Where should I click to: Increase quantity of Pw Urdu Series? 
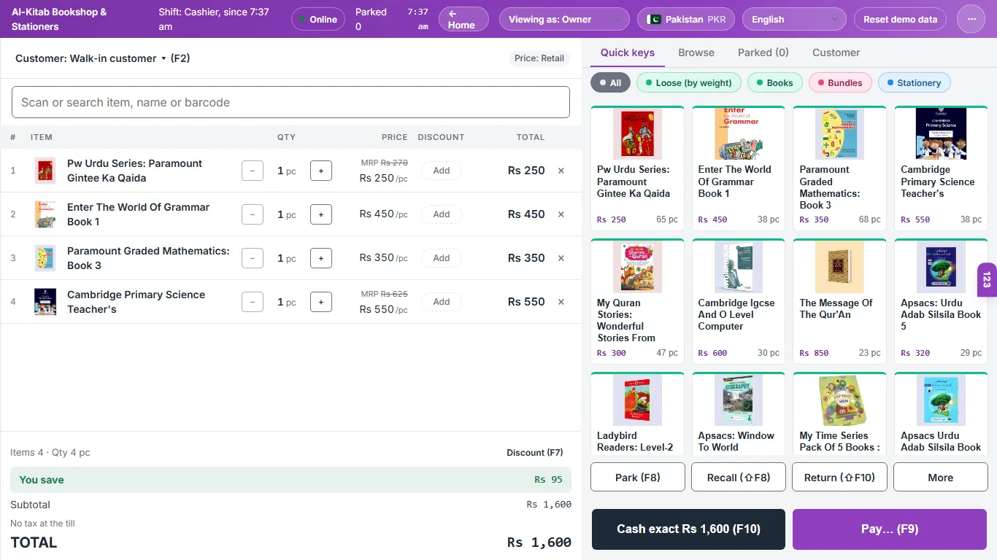pyautogui.click(x=321, y=171)
